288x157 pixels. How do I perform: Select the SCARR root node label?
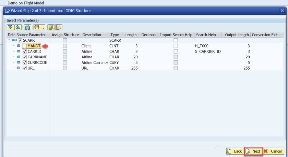pyautogui.click(x=29, y=40)
